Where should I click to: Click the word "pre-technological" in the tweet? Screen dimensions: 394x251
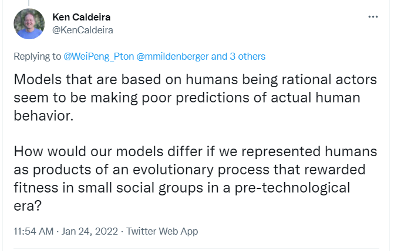[292, 188]
